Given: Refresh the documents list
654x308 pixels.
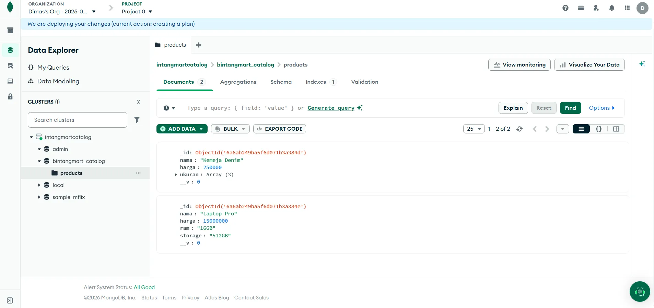Looking at the screenshot, I should tap(519, 129).
